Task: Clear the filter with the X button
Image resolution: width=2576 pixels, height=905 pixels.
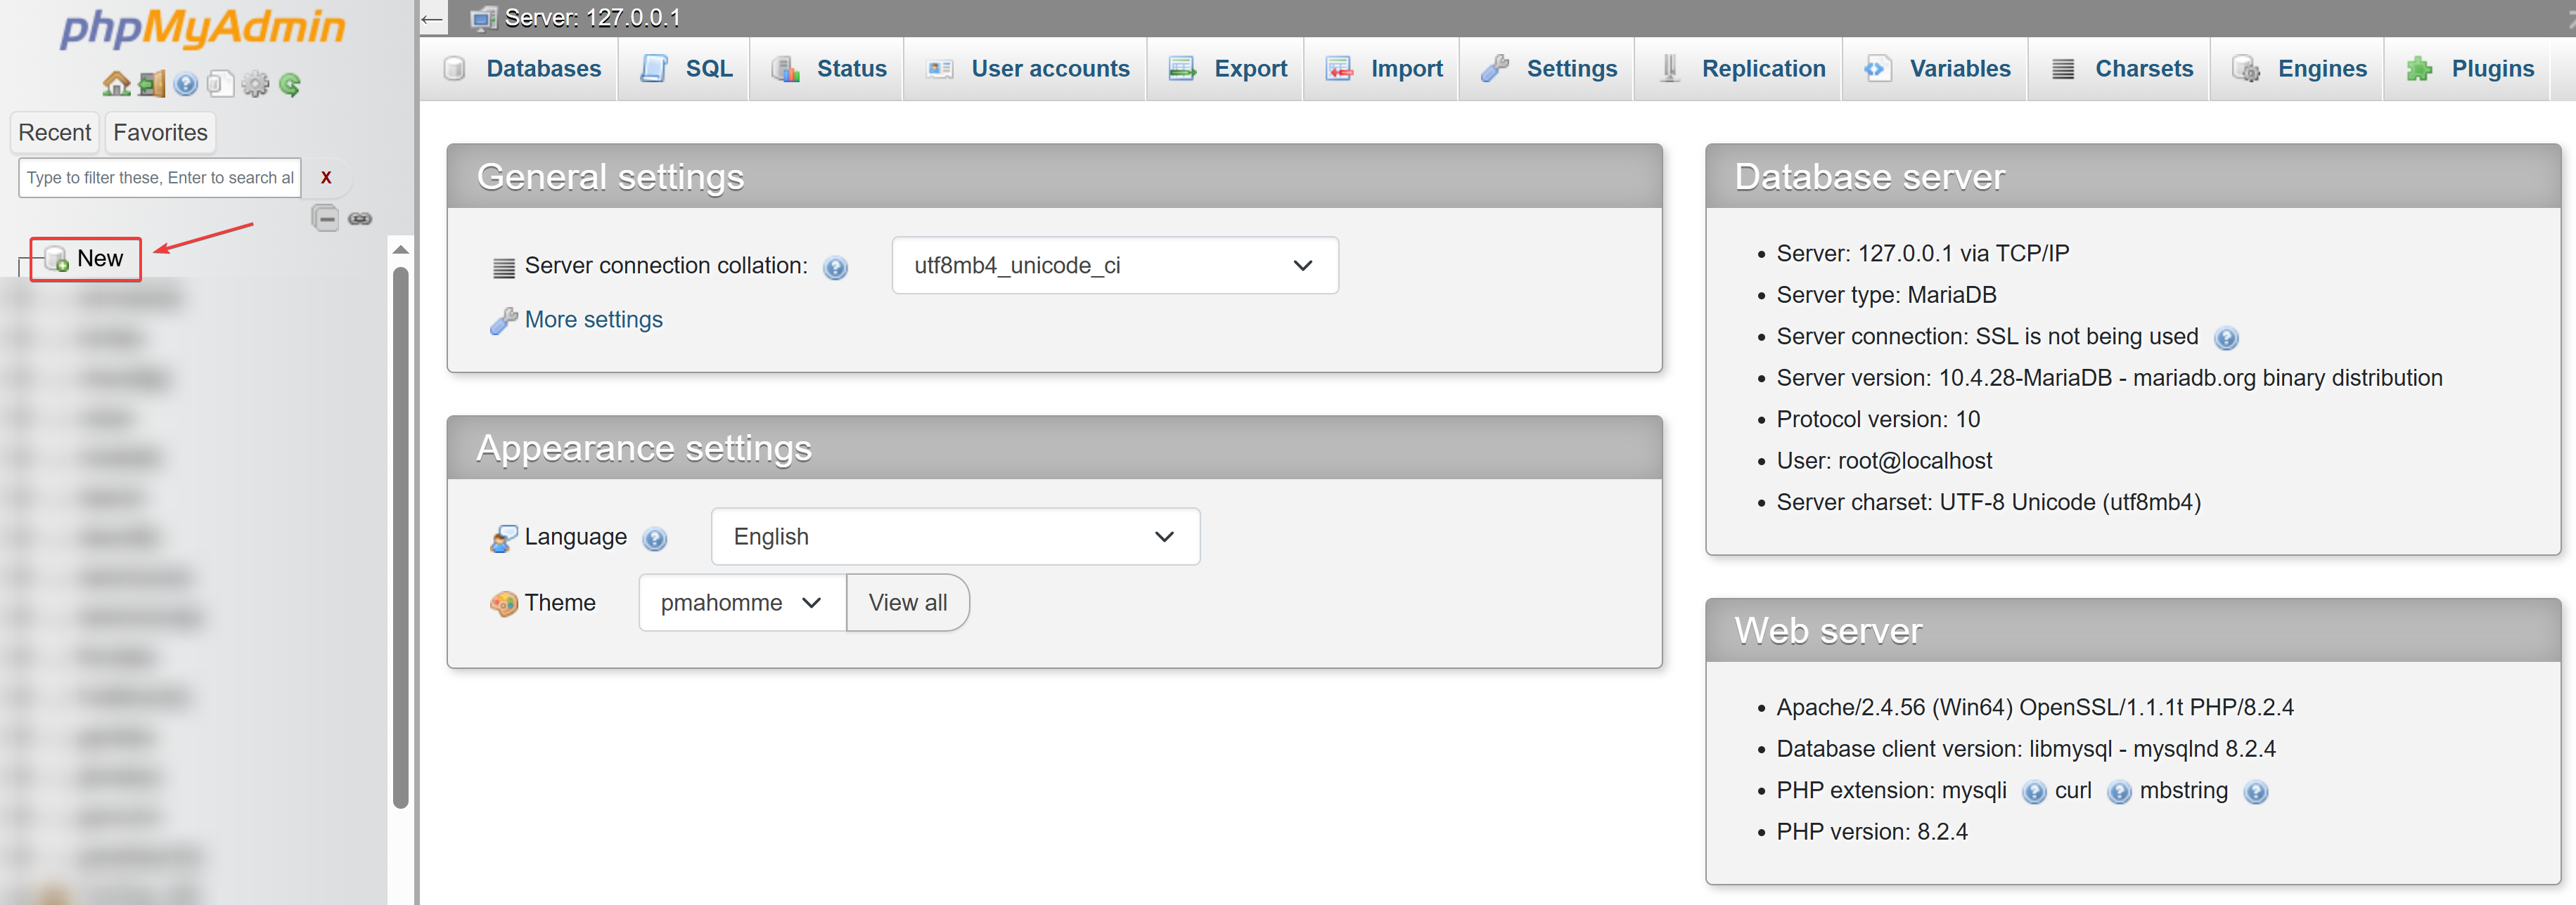Action: click(x=326, y=178)
